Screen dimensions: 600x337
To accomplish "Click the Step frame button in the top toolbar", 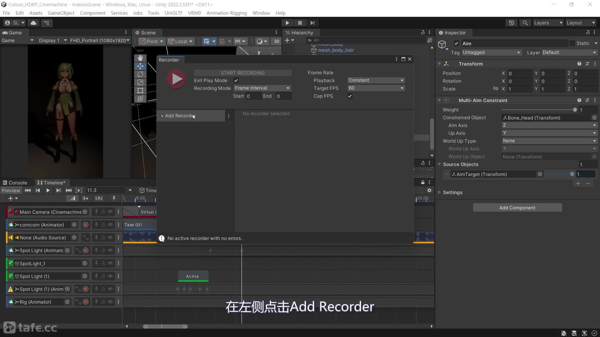I will pos(312,22).
